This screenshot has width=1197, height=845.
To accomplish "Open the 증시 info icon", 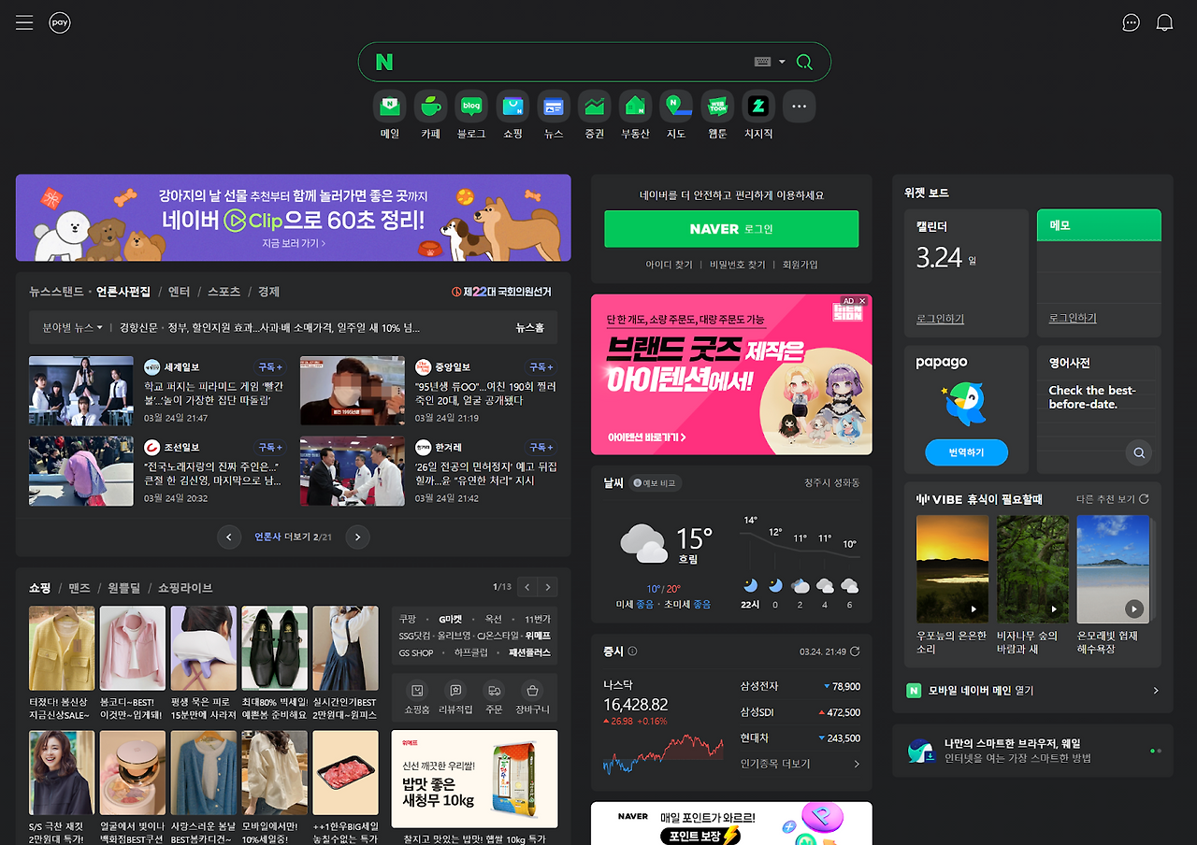I will click(633, 652).
